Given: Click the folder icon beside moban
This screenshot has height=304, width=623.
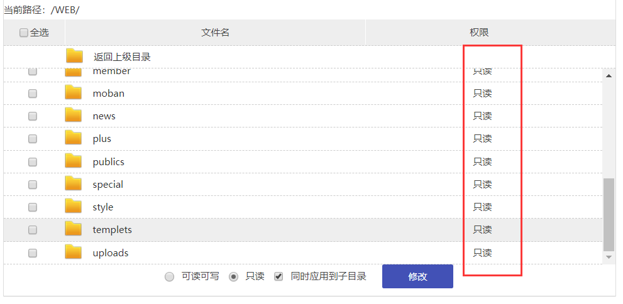Looking at the screenshot, I should 74,93.
